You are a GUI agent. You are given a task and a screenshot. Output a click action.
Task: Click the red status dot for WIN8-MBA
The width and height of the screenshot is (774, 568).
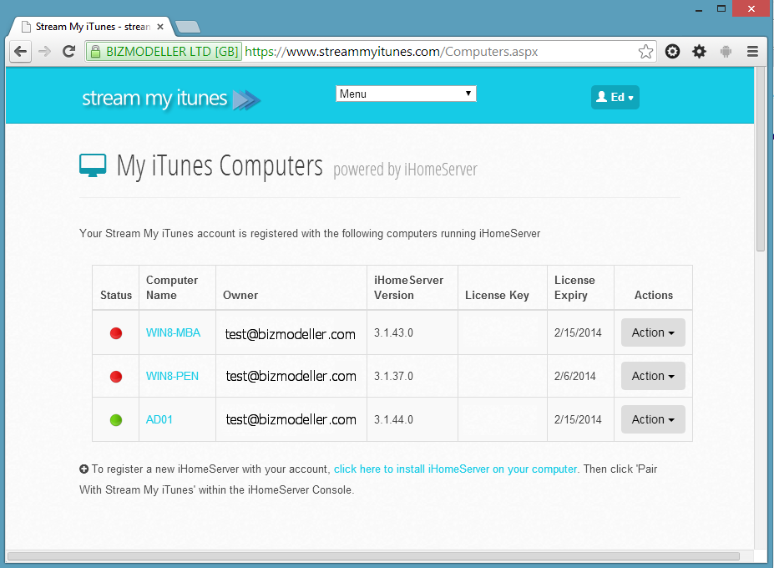[x=116, y=333]
